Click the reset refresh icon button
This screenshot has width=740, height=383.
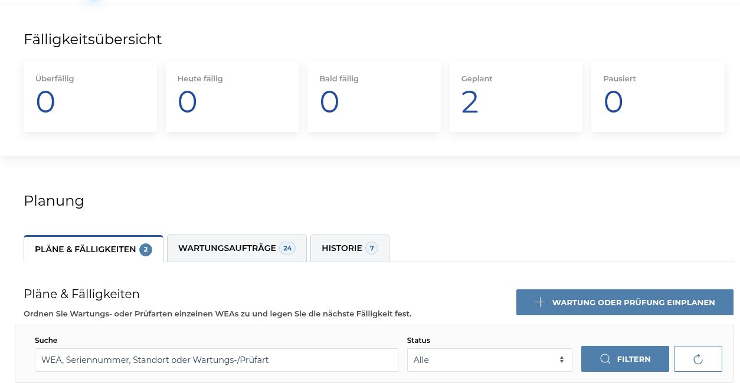[698, 359]
